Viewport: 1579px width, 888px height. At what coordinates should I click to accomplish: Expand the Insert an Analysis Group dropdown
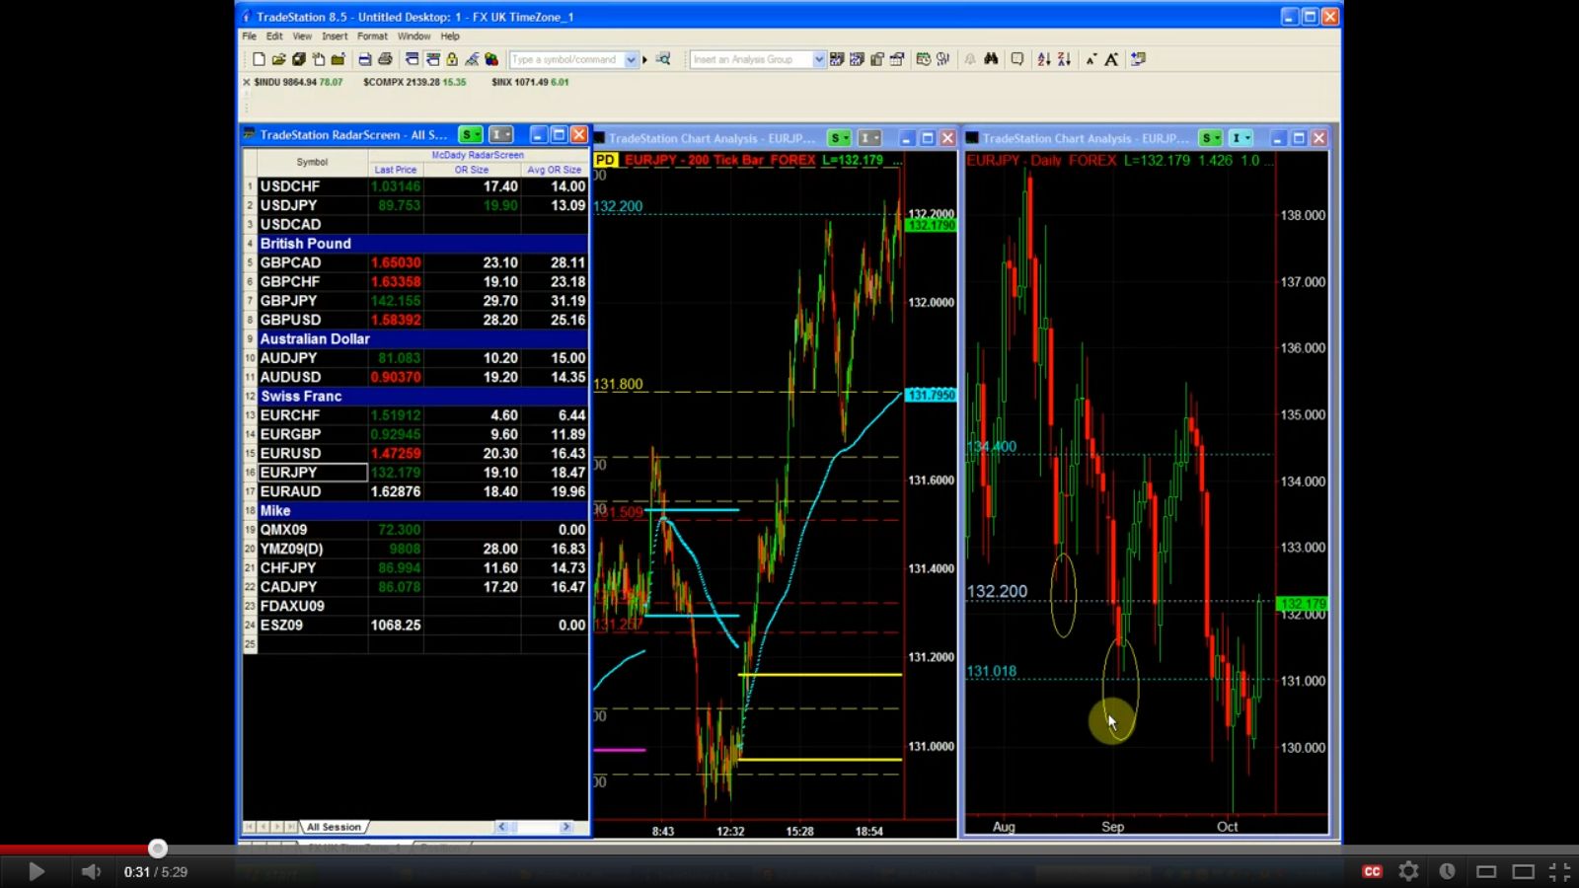click(x=818, y=60)
